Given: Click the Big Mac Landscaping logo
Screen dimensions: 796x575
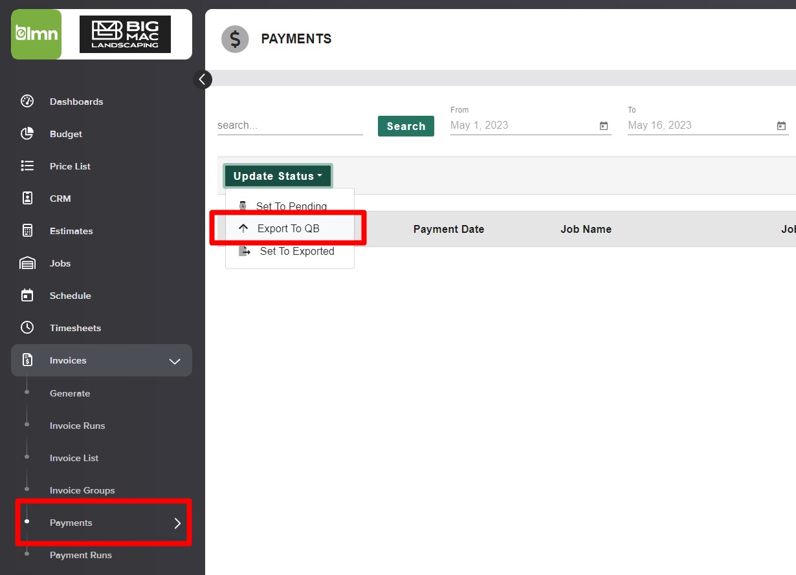Looking at the screenshot, I should [x=125, y=34].
